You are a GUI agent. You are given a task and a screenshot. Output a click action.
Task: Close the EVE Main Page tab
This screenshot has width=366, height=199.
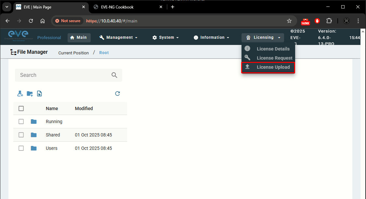click(84, 7)
